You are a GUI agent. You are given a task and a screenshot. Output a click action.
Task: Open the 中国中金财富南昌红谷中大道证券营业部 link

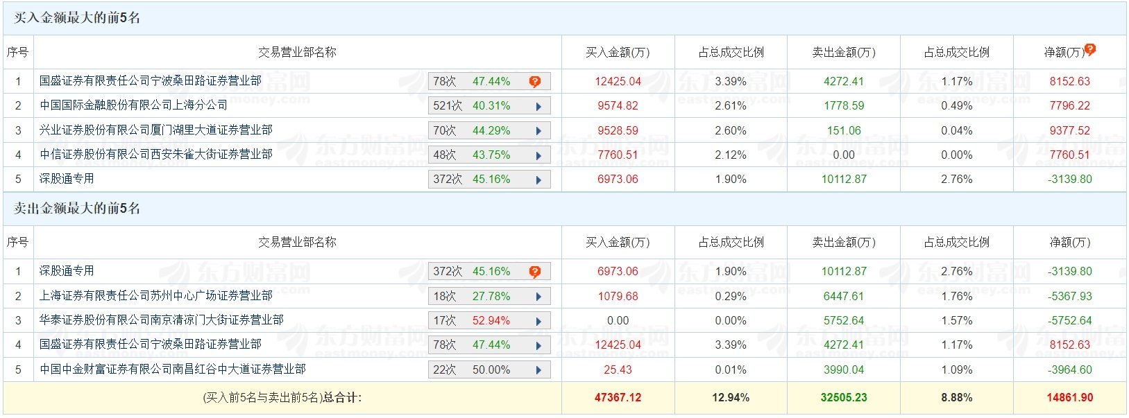pos(173,369)
